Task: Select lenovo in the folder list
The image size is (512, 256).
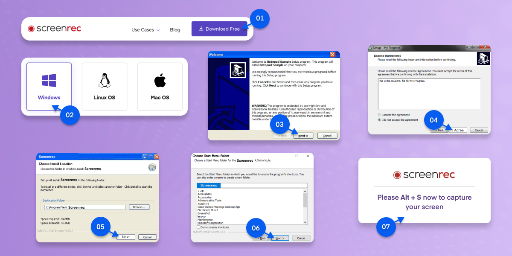Action: click(201, 216)
